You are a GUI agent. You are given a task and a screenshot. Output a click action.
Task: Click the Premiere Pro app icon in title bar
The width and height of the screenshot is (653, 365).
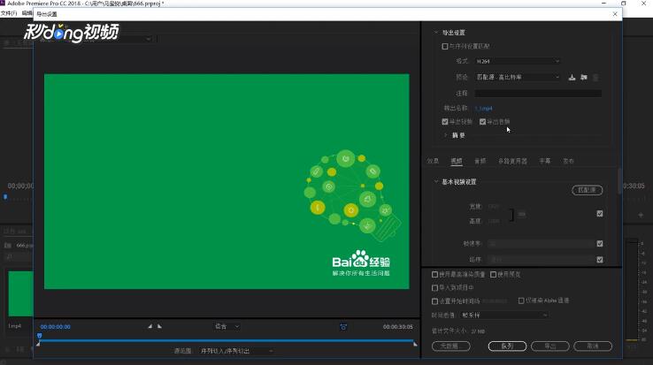tap(3, 3)
